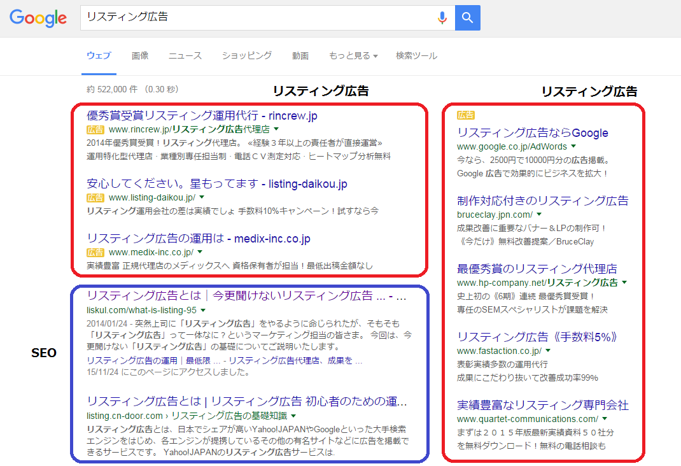Click the liskul.com/what-is-listing-95 URL text

(141, 310)
